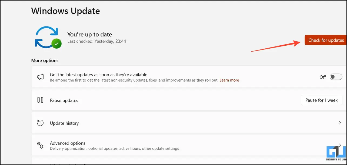Image resolution: width=347 pixels, height=165 pixels.
Task: Click the megaphone icon for latest updates
Action: (x=40, y=77)
